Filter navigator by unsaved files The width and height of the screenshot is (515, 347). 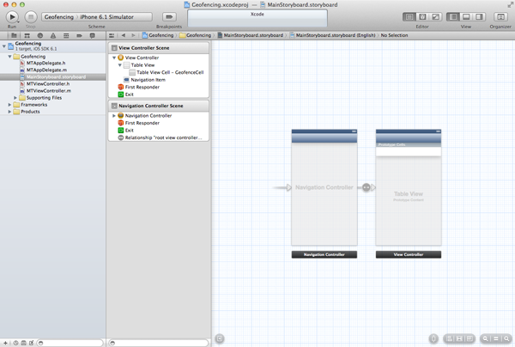point(31,343)
